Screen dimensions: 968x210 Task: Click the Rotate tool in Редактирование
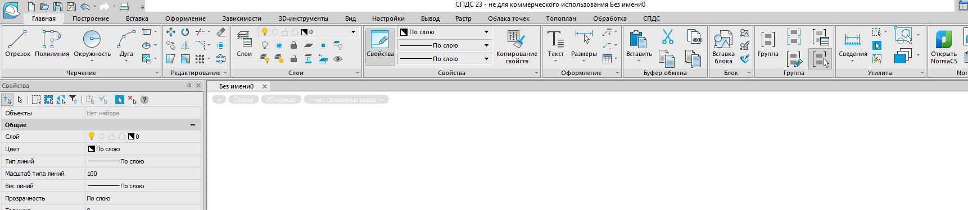185,32
